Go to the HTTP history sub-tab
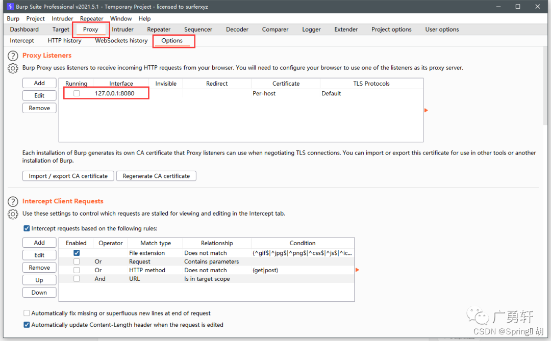551x341 pixels. 64,41
